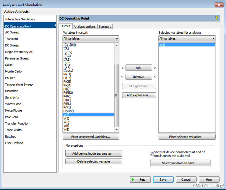Pick Monte Carlo analysis

point(30,71)
